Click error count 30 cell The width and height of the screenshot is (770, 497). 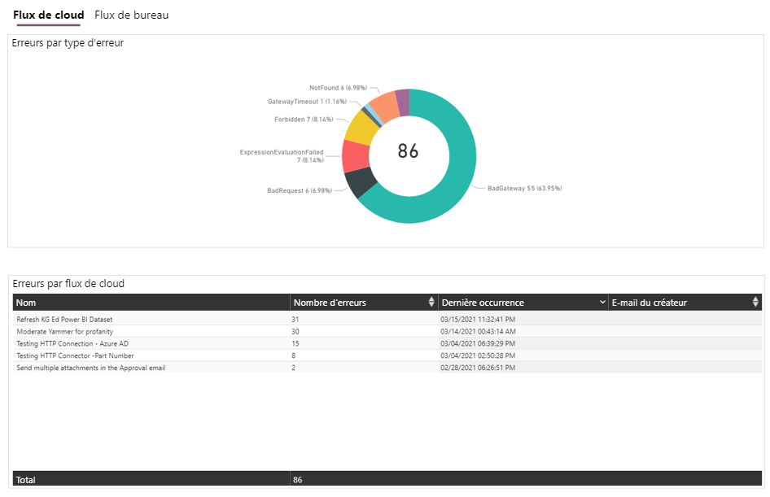click(x=295, y=332)
